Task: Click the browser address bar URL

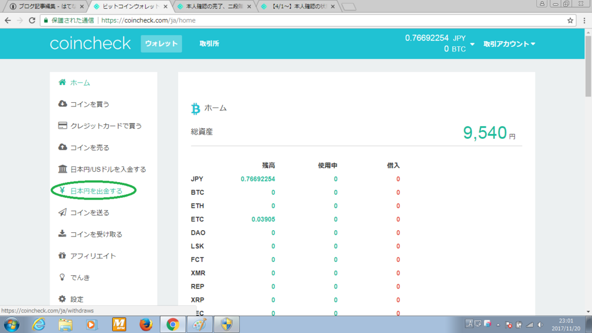Action: tap(149, 20)
